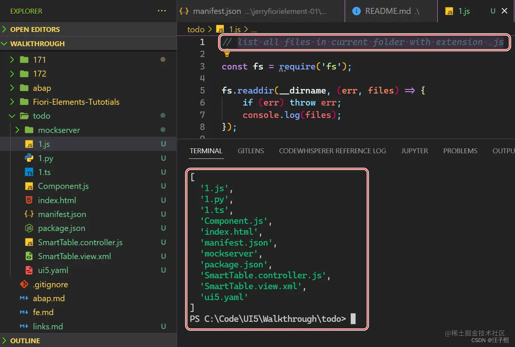Open 1.ts in the file tree
The image size is (515, 347).
coord(44,172)
